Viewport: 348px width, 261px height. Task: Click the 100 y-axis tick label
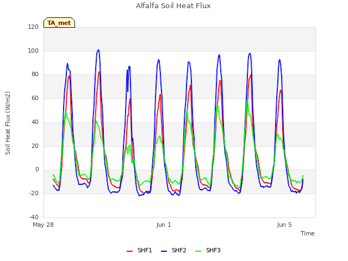coord(33,51)
